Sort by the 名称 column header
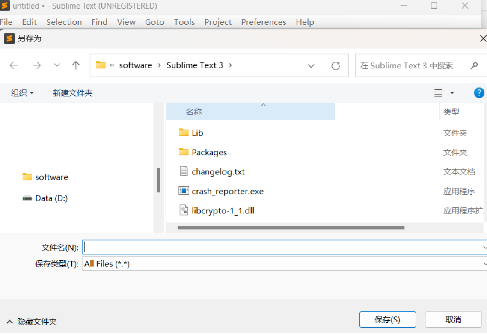 (x=251, y=112)
